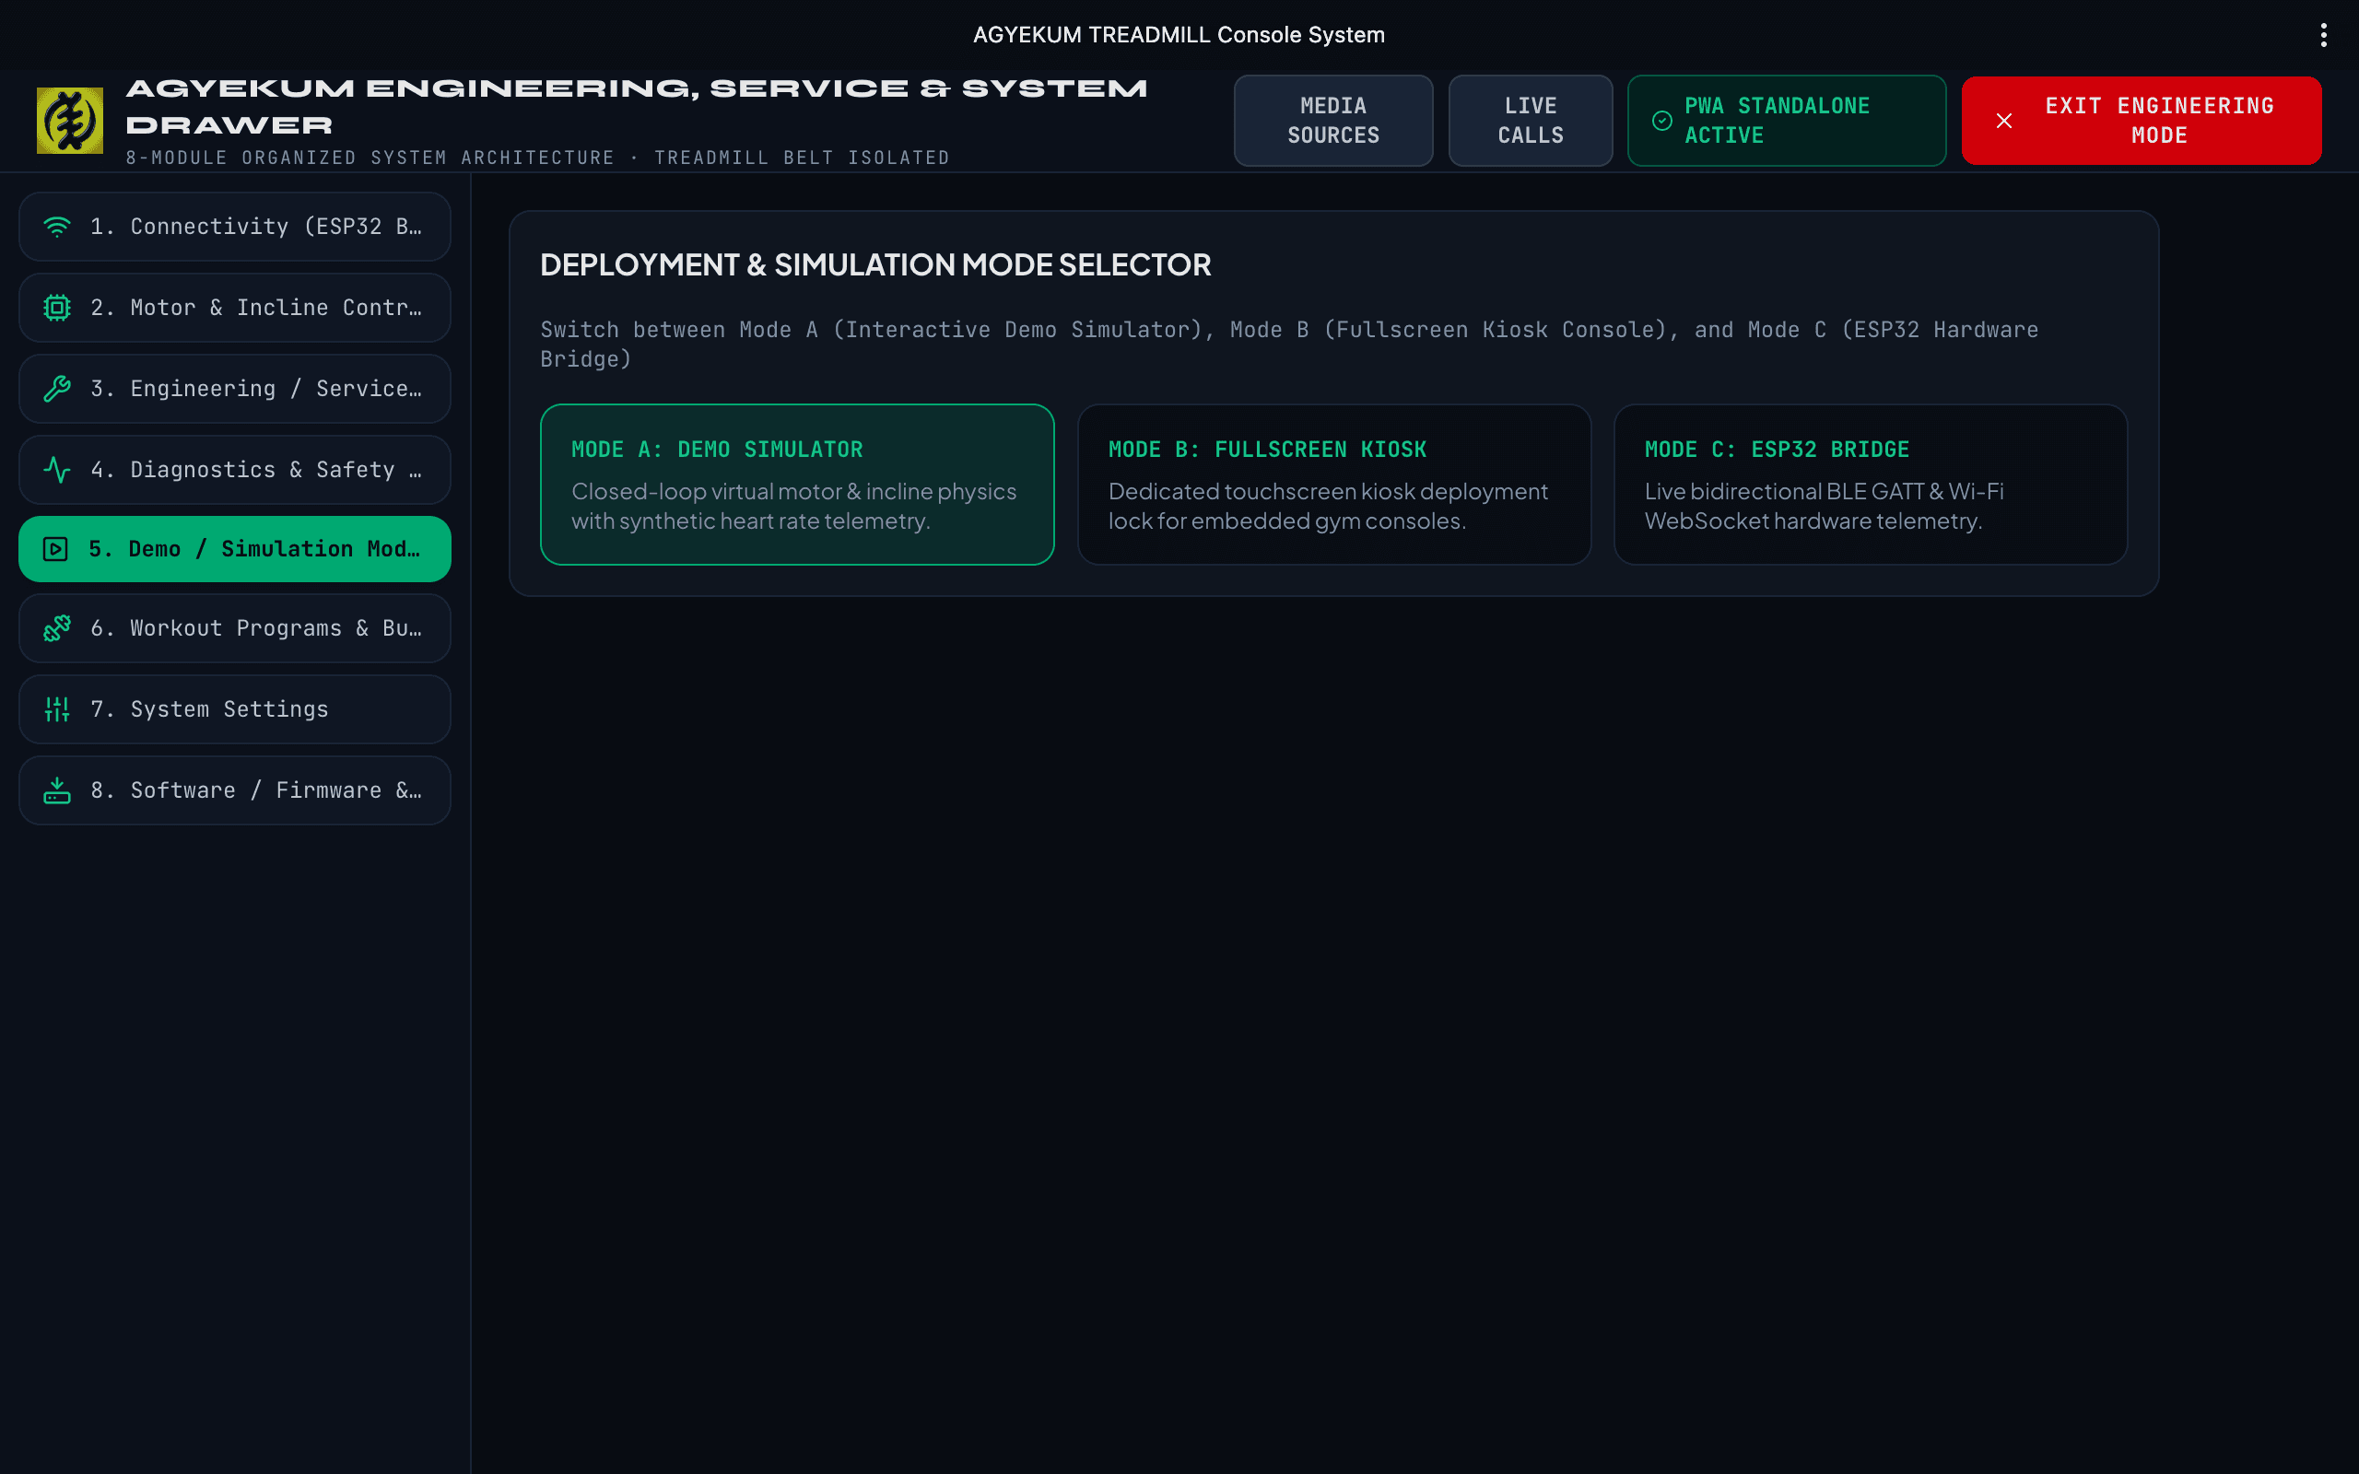
Task: Select 5. Demo / Simulation Mode module
Action: (235, 549)
